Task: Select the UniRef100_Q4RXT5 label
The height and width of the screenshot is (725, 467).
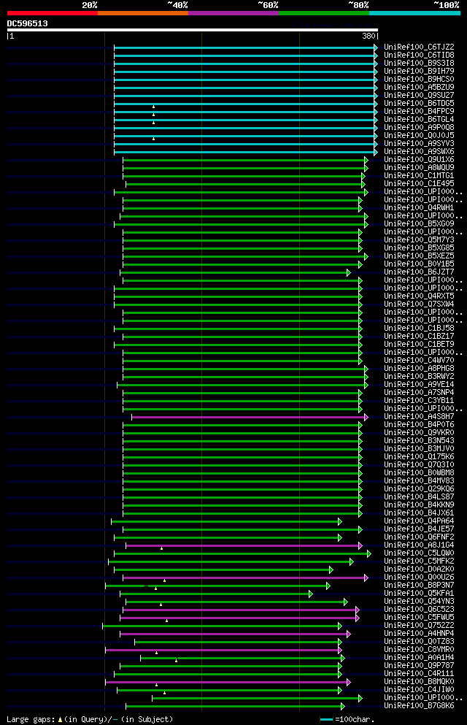Action: [x=419, y=296]
